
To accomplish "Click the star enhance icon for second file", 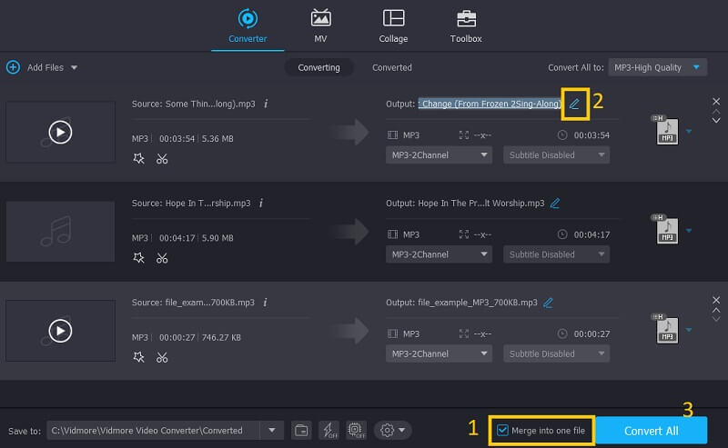I will tap(138, 258).
